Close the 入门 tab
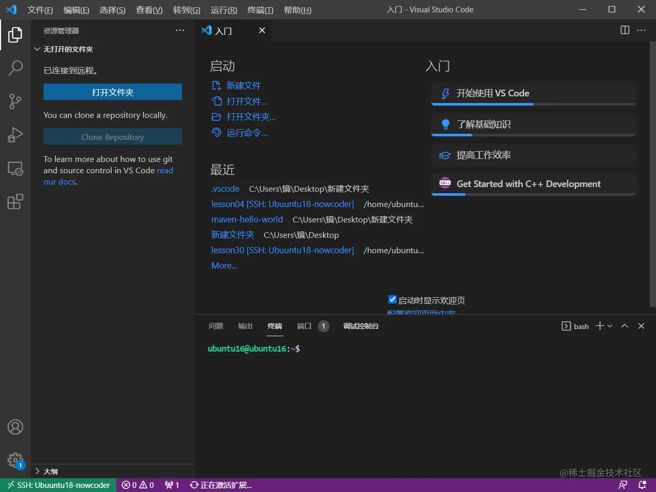 tap(262, 30)
